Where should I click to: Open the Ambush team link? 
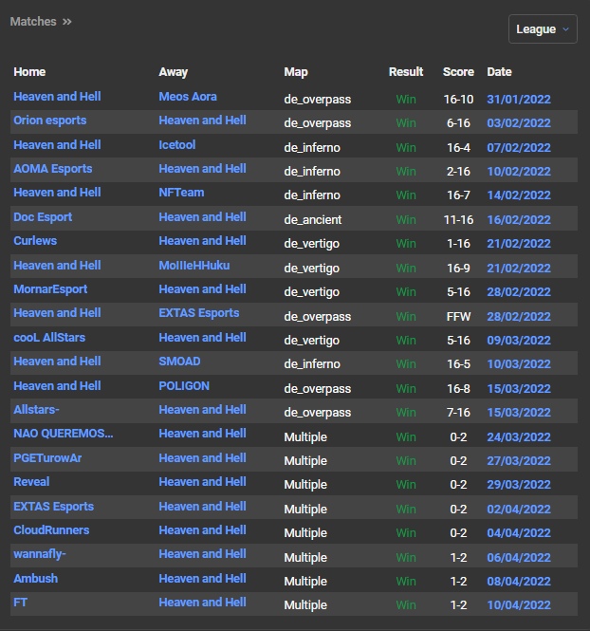pos(35,578)
